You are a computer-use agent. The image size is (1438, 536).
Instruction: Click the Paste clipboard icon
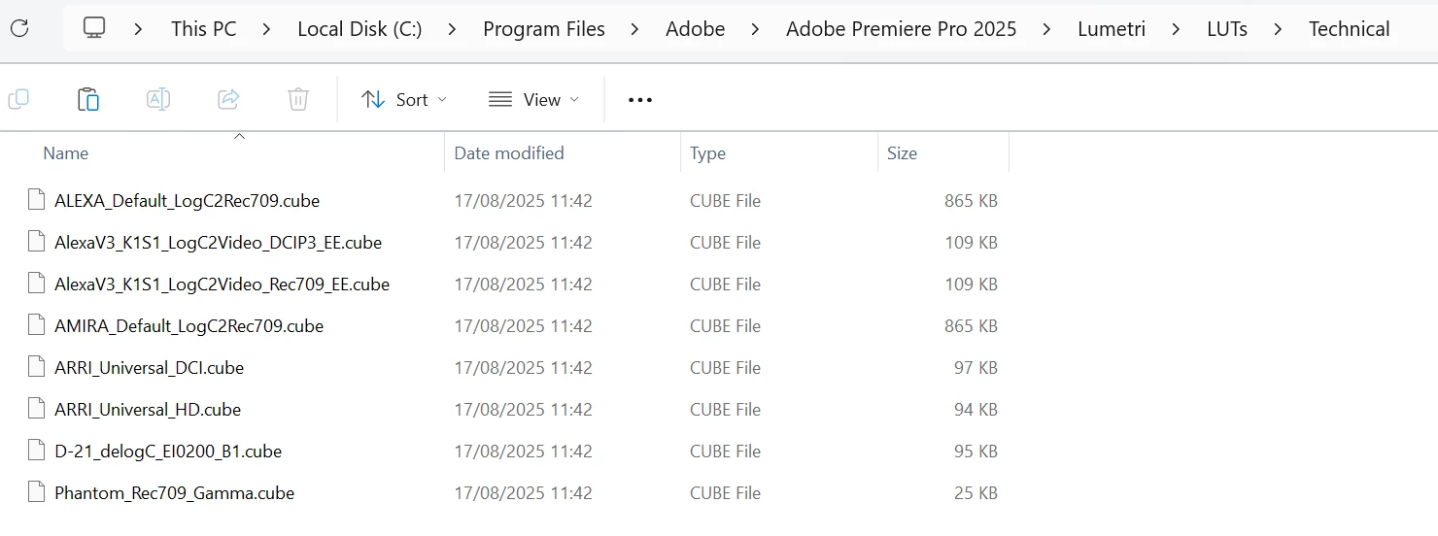click(x=88, y=99)
